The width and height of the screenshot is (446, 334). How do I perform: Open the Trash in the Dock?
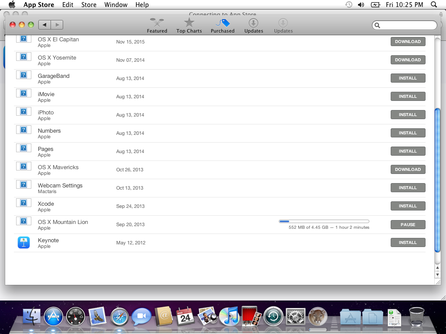pyautogui.click(x=417, y=317)
